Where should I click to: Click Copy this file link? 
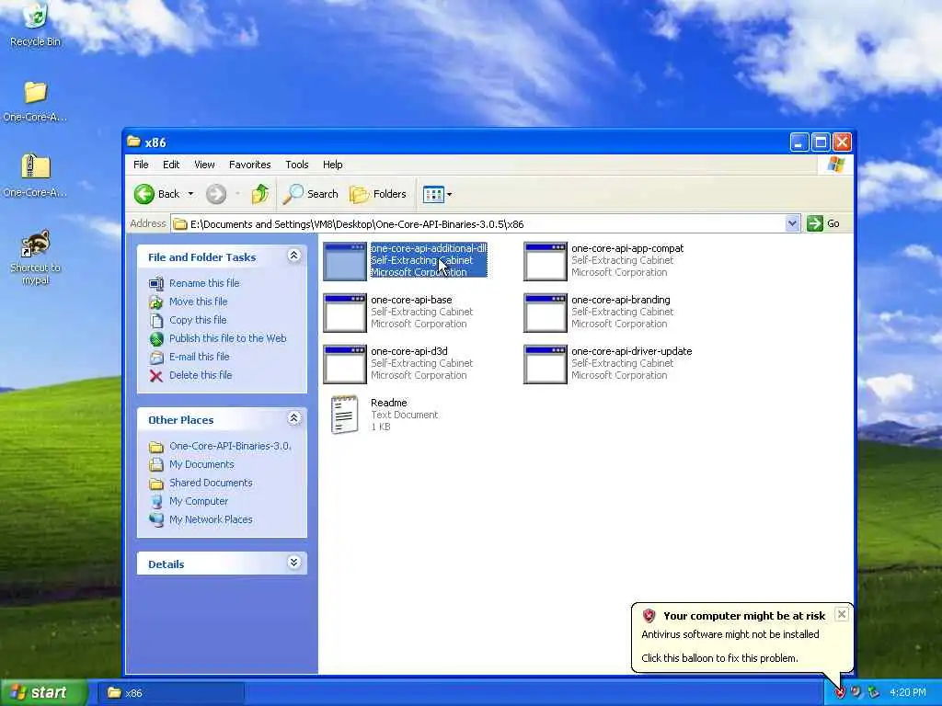(x=198, y=320)
